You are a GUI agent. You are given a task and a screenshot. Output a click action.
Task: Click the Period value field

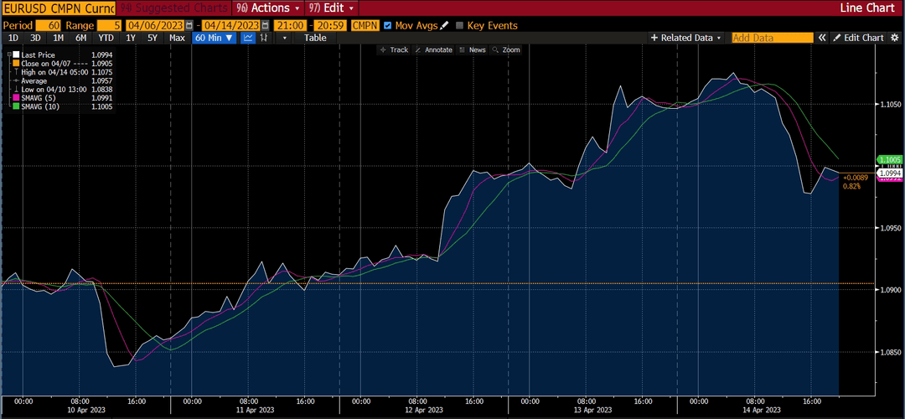[x=47, y=25]
